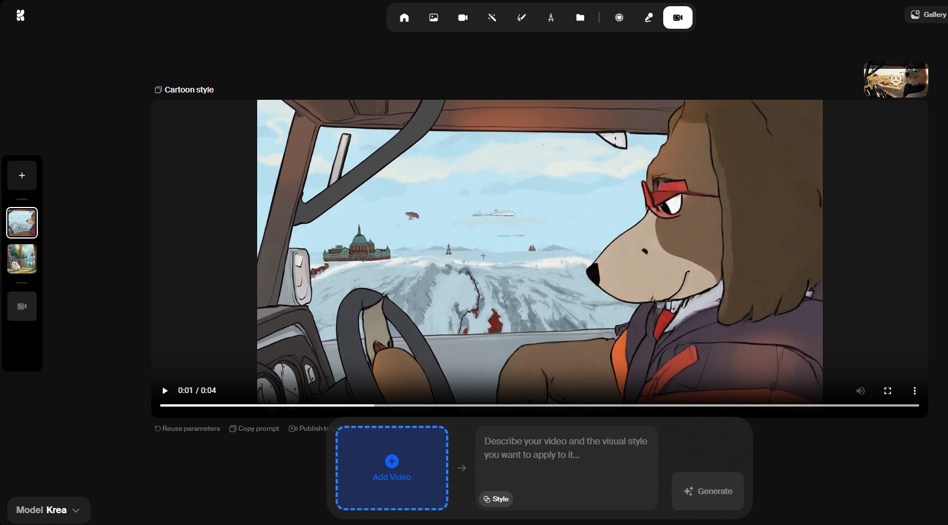948x525 pixels.
Task: Click the Krea logo icon
Action: coord(20,15)
